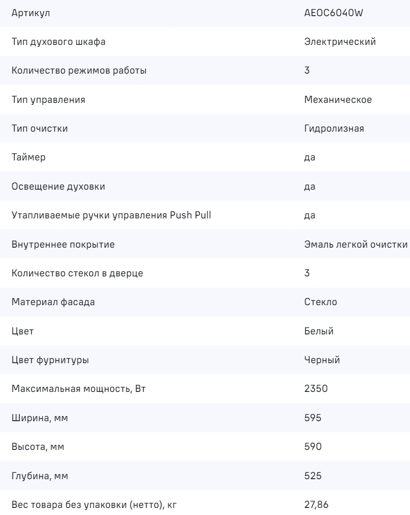Click the 'Гидролизная' cleaning type value
The width and height of the screenshot is (410, 515).
tap(334, 129)
